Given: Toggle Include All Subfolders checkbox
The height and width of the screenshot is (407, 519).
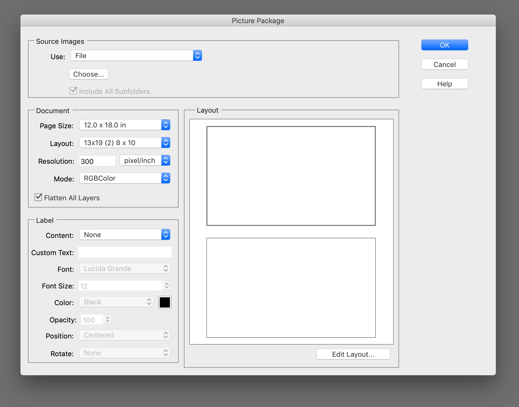Looking at the screenshot, I should click(x=73, y=91).
